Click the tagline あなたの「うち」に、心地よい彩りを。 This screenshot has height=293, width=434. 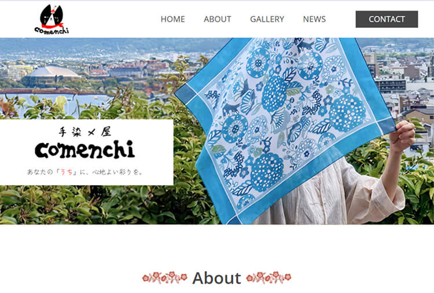[x=85, y=172]
